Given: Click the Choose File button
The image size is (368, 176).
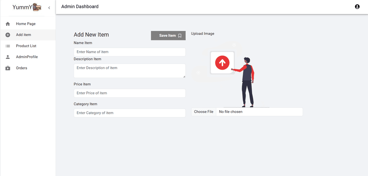Looking at the screenshot, I should tap(204, 112).
